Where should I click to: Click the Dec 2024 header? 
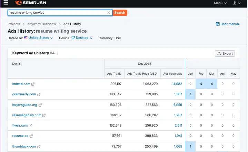pyautogui.click(x=145, y=64)
